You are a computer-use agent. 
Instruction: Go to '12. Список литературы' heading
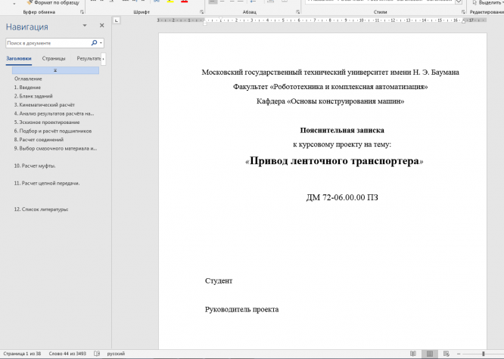[41, 209]
